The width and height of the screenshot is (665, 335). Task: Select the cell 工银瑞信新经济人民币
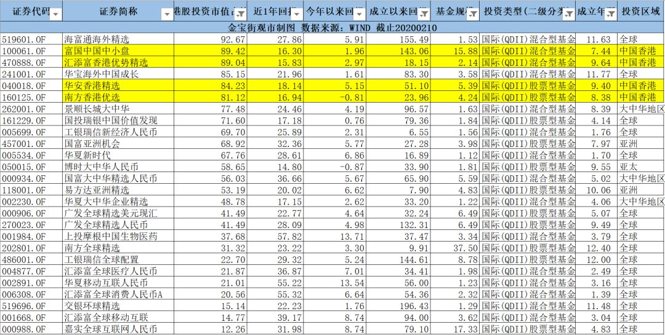(x=118, y=132)
